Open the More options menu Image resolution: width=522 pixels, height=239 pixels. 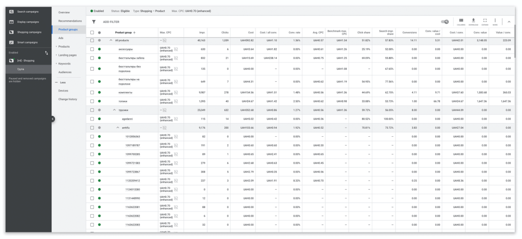click(x=495, y=21)
